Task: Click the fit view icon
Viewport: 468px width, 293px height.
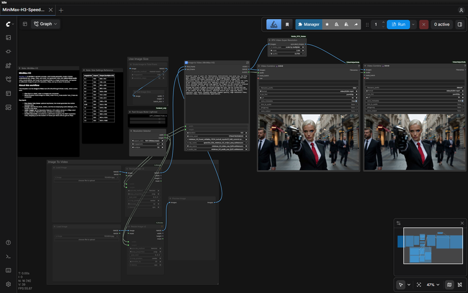Action: (419, 284)
